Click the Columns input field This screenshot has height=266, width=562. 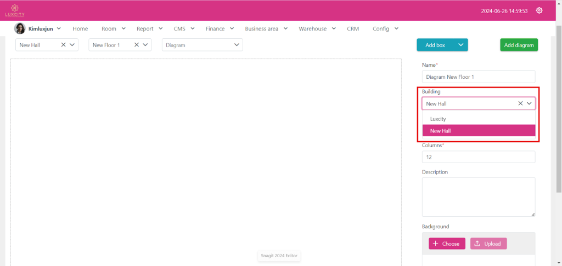click(x=478, y=157)
